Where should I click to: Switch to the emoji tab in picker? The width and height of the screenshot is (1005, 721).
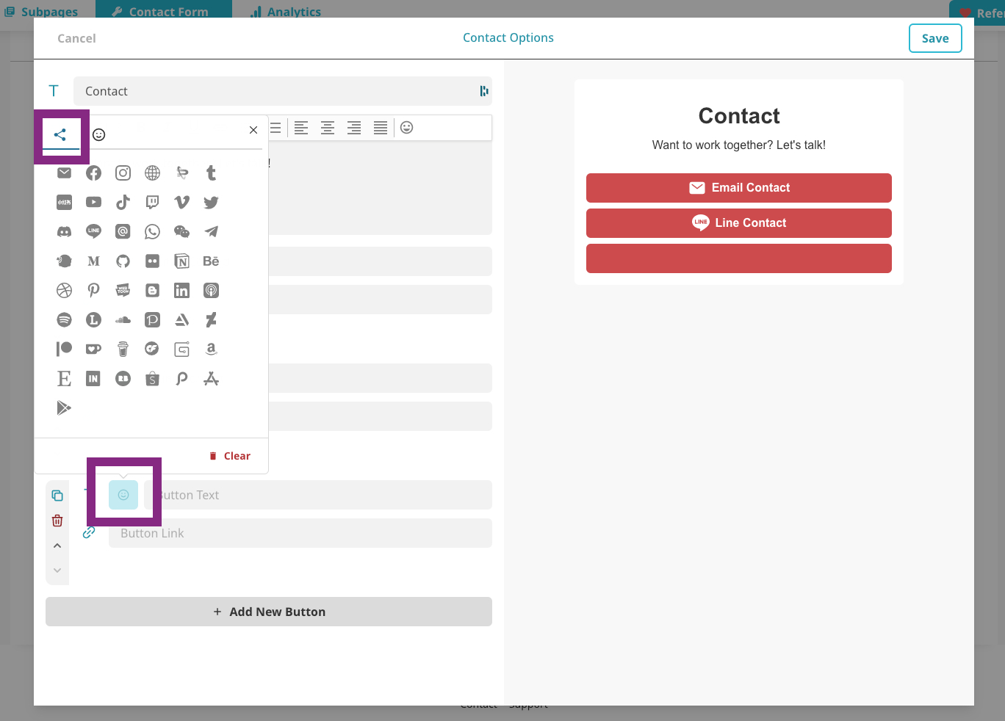point(99,134)
